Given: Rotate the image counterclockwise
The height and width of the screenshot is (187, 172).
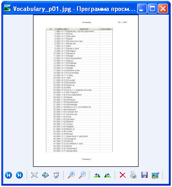Looking at the screenshot, I should [108, 175].
